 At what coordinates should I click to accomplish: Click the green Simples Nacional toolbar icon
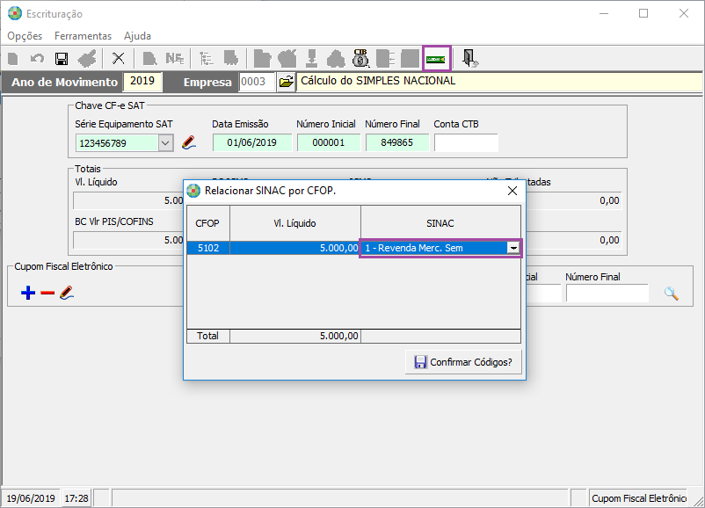tap(436, 58)
